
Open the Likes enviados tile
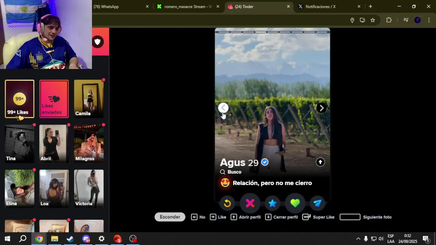(54, 99)
